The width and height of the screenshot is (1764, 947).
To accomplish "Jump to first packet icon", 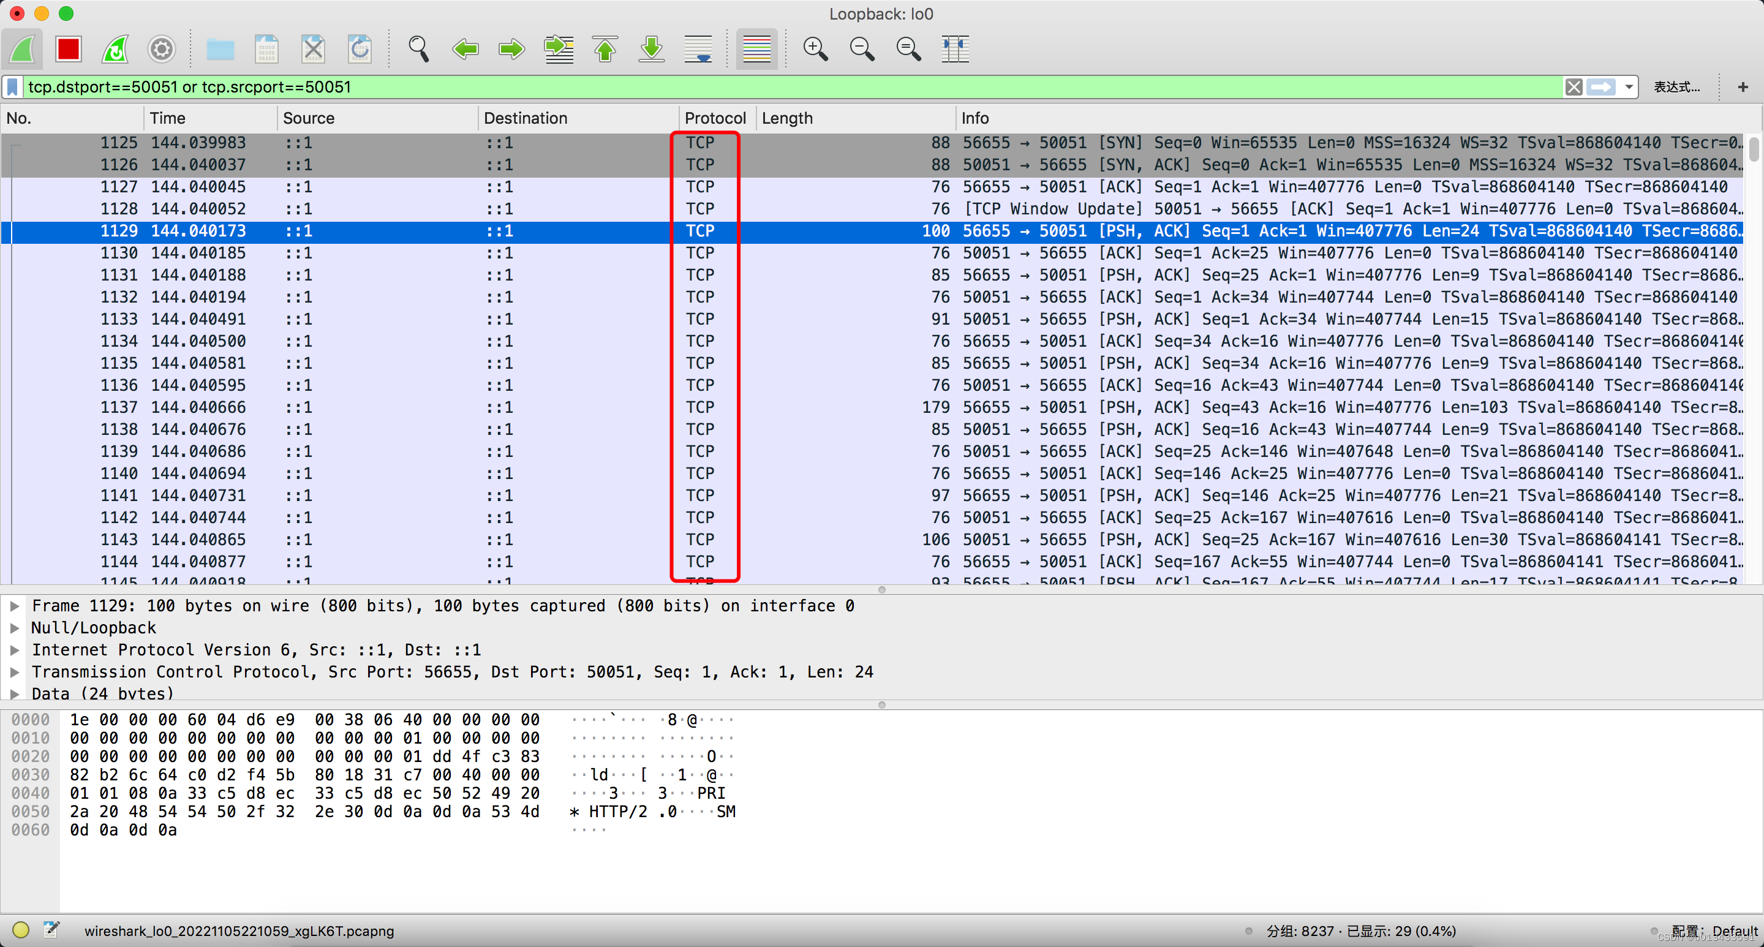I will coord(605,49).
